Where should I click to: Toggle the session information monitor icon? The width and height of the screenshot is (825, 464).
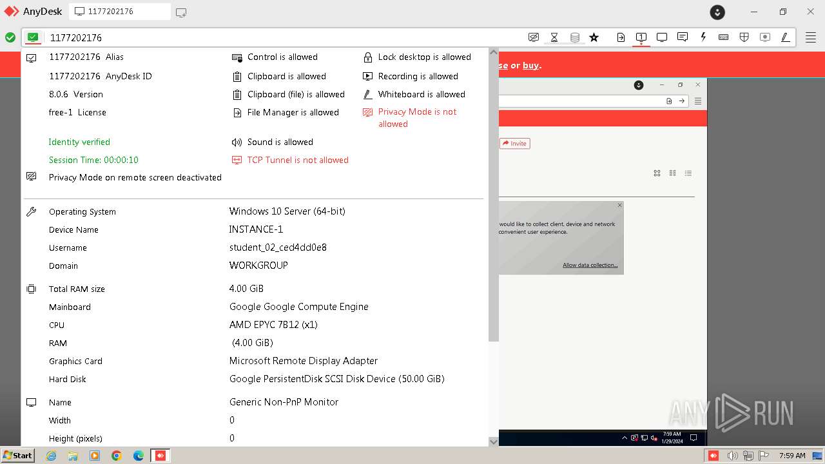(x=641, y=37)
